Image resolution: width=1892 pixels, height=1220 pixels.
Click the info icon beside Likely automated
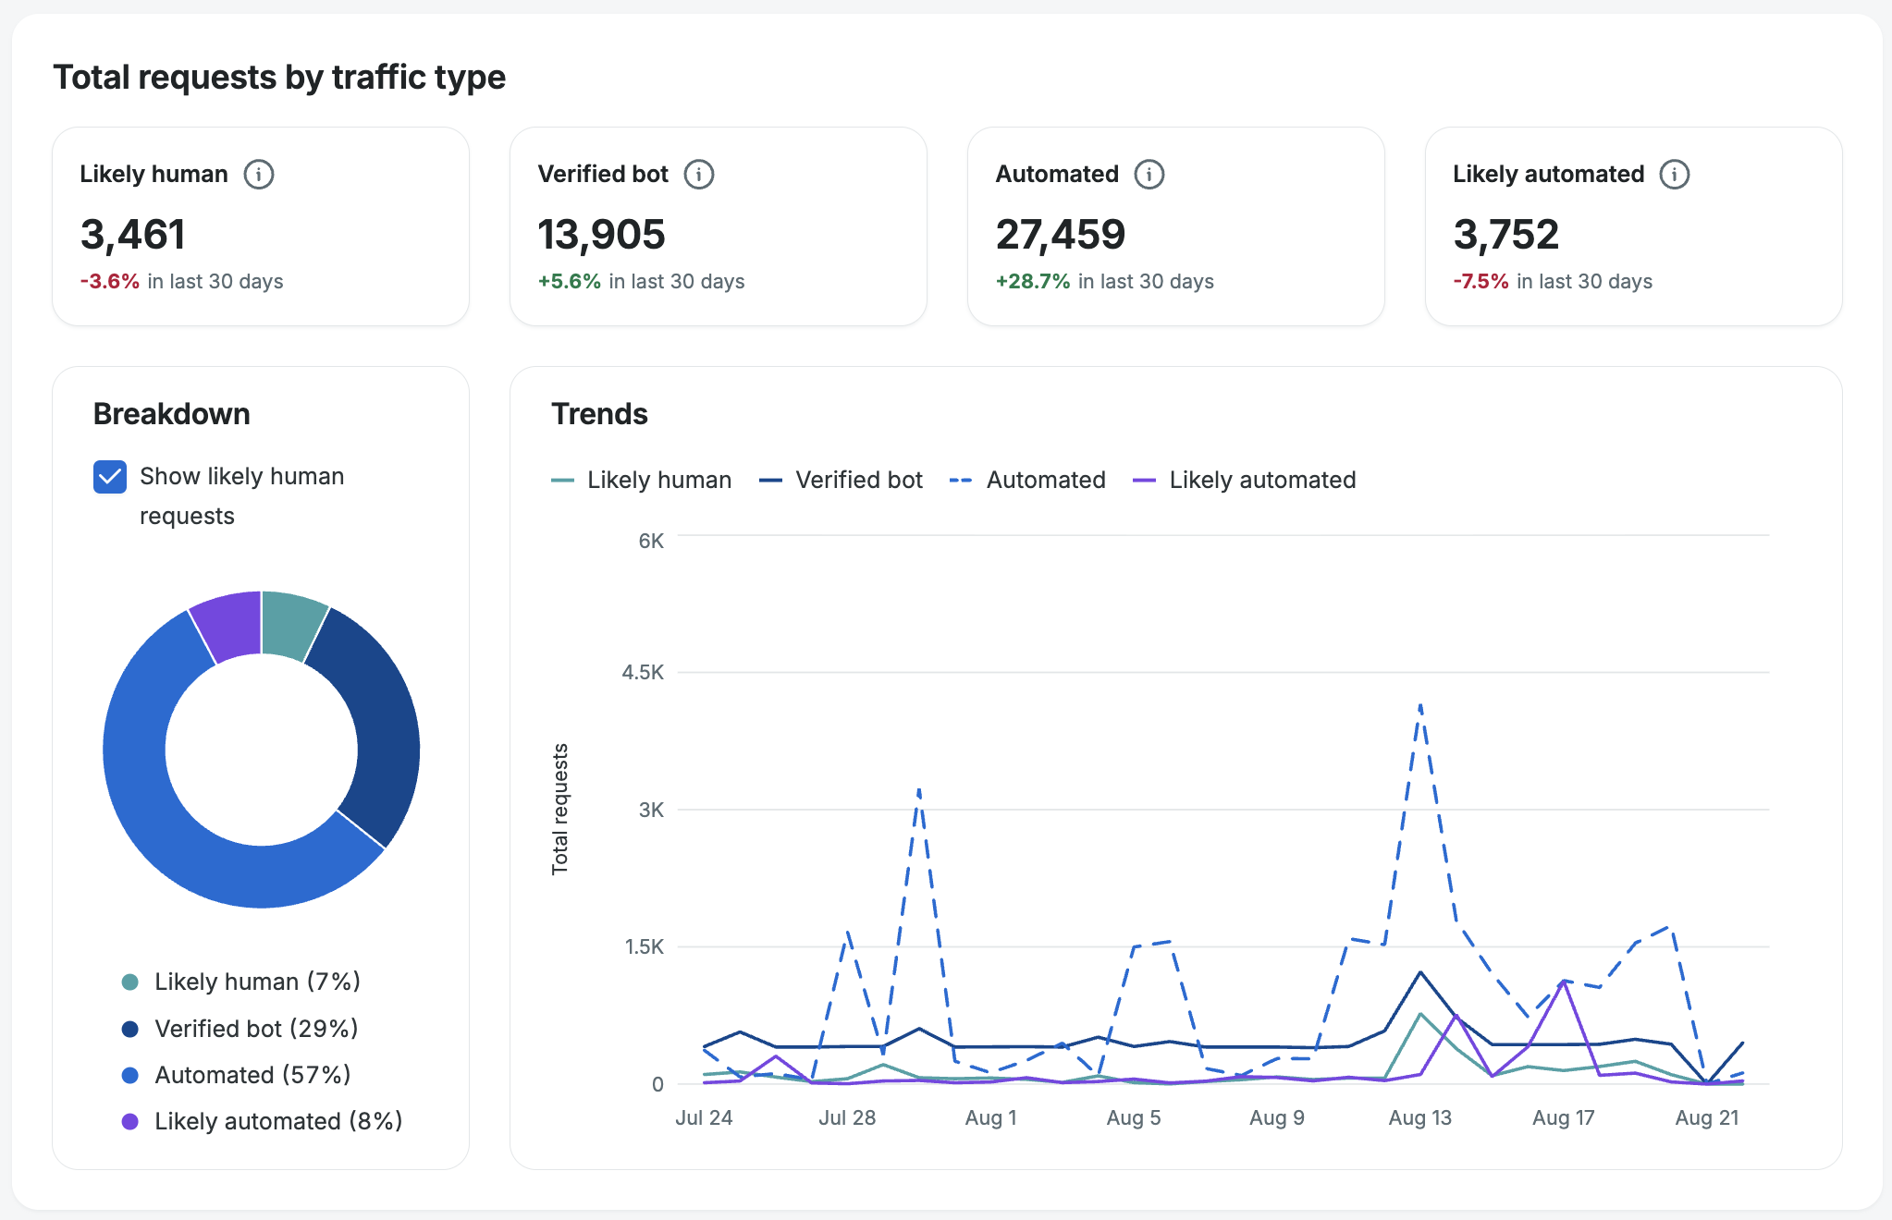1675,174
